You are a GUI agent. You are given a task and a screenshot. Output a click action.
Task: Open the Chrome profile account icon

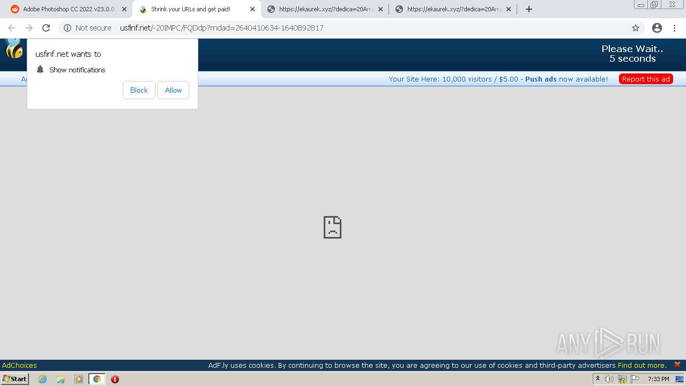(657, 28)
